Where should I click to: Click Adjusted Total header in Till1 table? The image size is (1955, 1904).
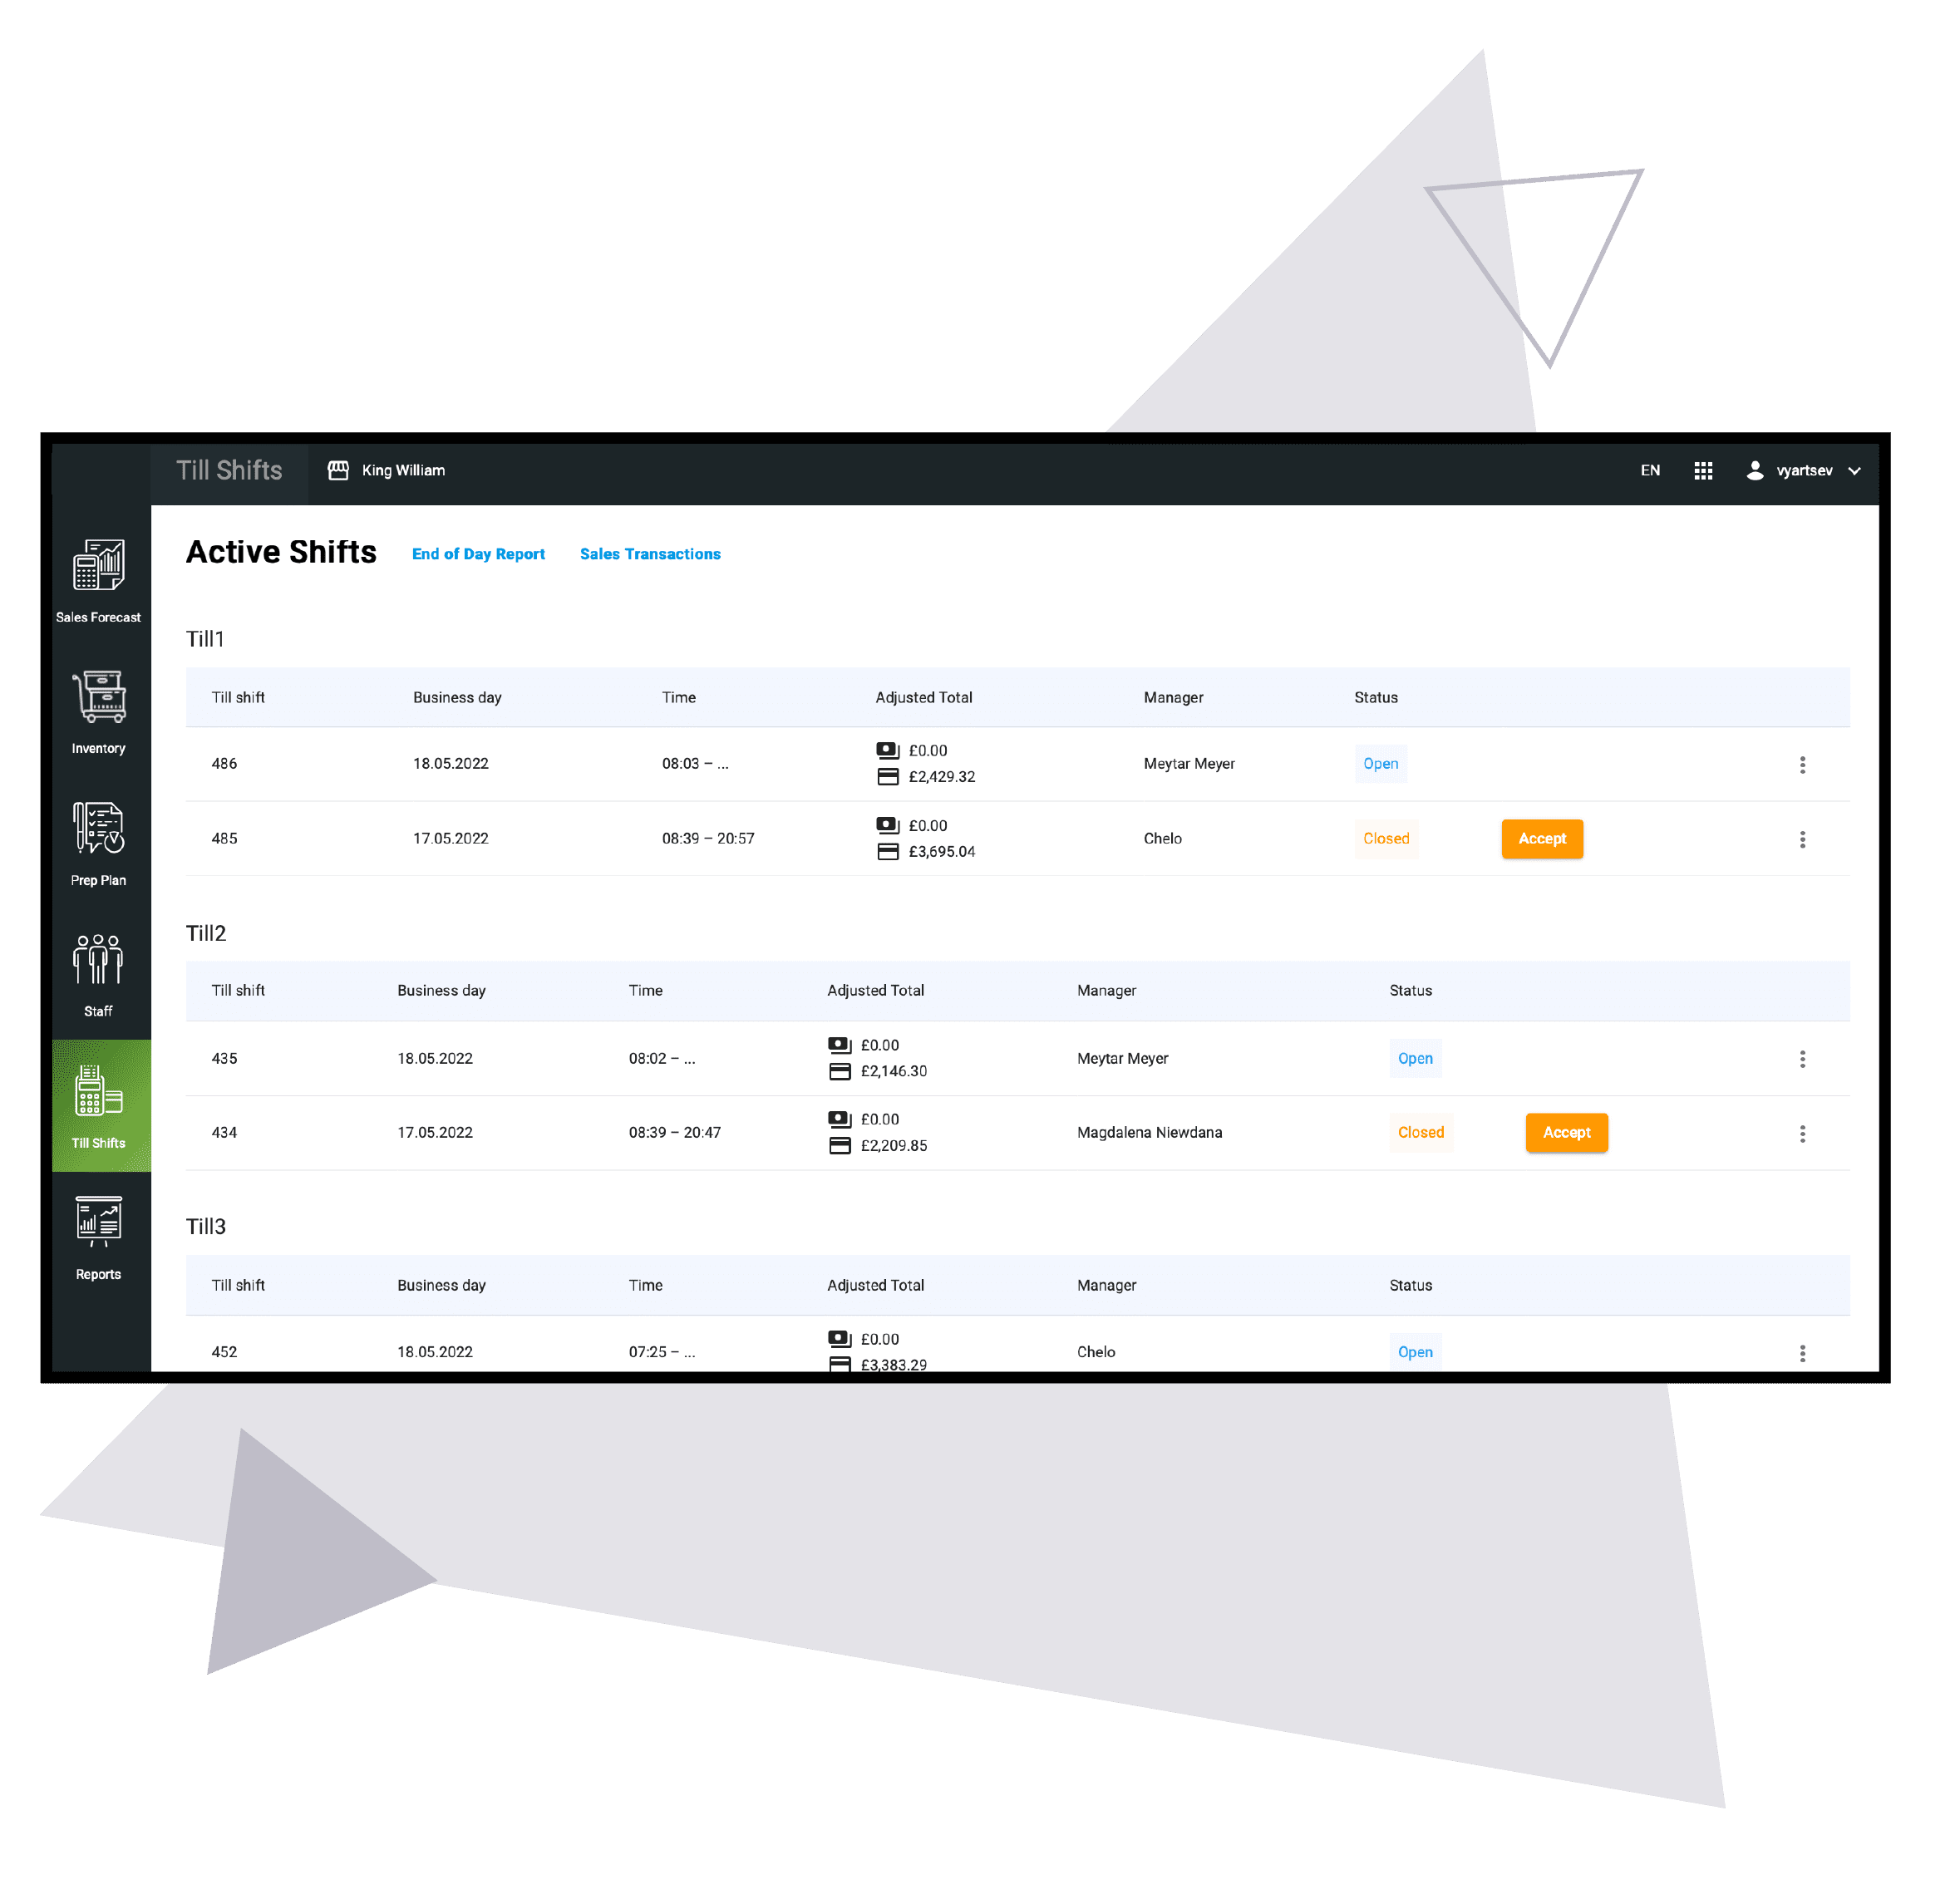tap(925, 699)
